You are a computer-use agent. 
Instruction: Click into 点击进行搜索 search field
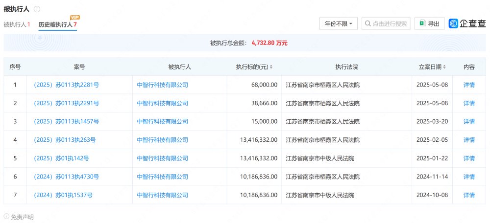pyautogui.click(x=386, y=23)
